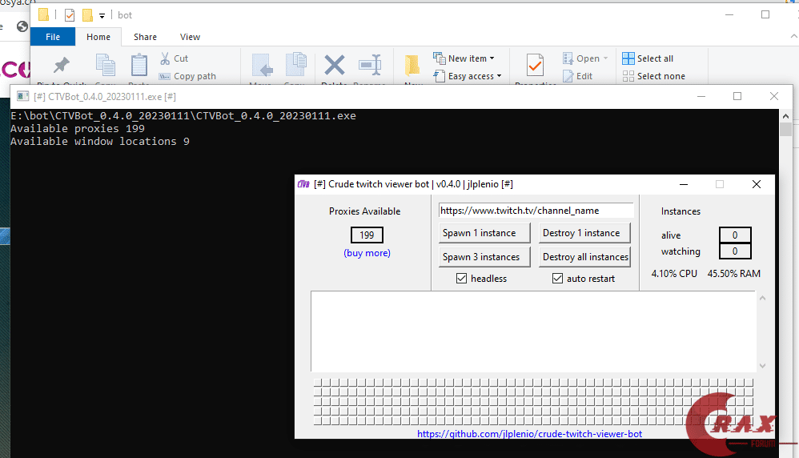Image resolution: width=799 pixels, height=458 pixels.
Task: Click the buy more proxies link
Action: [x=367, y=253]
